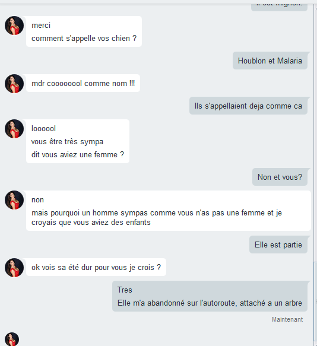Screen dimensions: 317x346
Task: Open profile picture next to 'mdr cooooool' message
Action: click(x=14, y=84)
